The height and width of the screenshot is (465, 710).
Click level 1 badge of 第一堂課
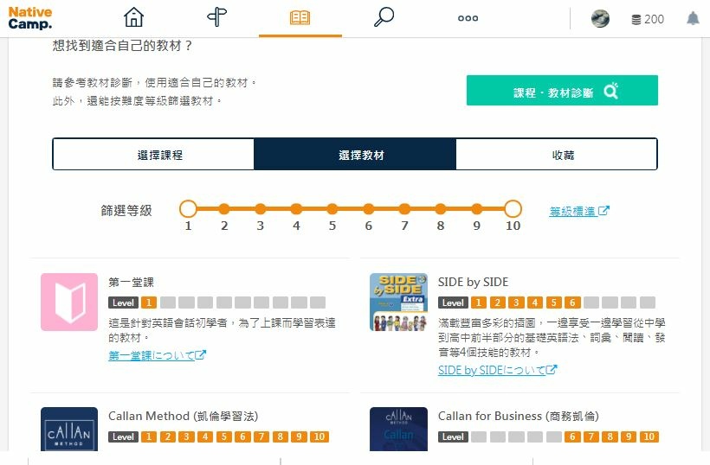(x=149, y=303)
